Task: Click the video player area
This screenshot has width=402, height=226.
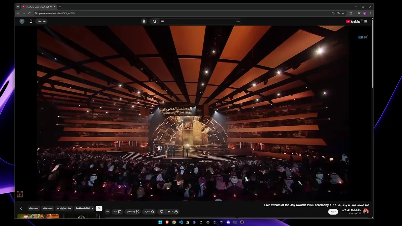Action: click(193, 113)
